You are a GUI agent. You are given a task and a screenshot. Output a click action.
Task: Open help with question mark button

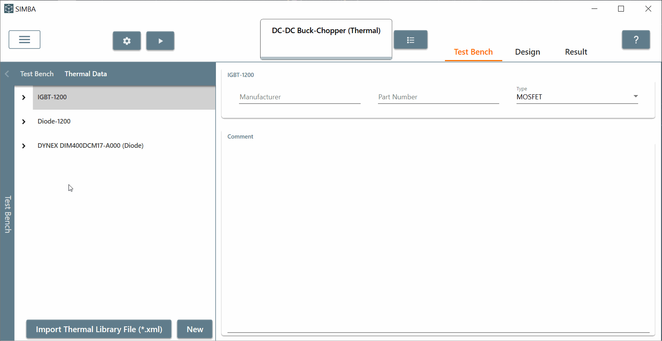coord(636,40)
